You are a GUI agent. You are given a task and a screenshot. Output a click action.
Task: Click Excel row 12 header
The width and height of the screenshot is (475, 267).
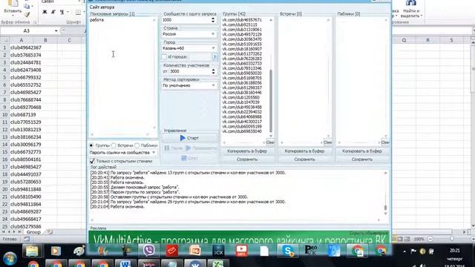(4, 130)
